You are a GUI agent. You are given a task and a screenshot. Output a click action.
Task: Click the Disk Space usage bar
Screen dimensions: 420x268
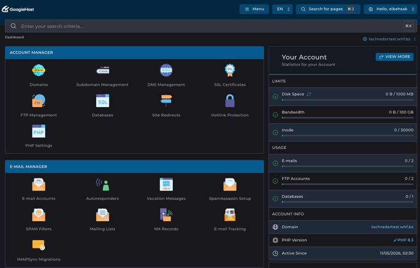click(347, 100)
